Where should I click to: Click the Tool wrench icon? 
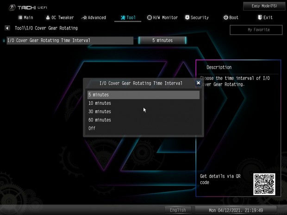point(123,18)
